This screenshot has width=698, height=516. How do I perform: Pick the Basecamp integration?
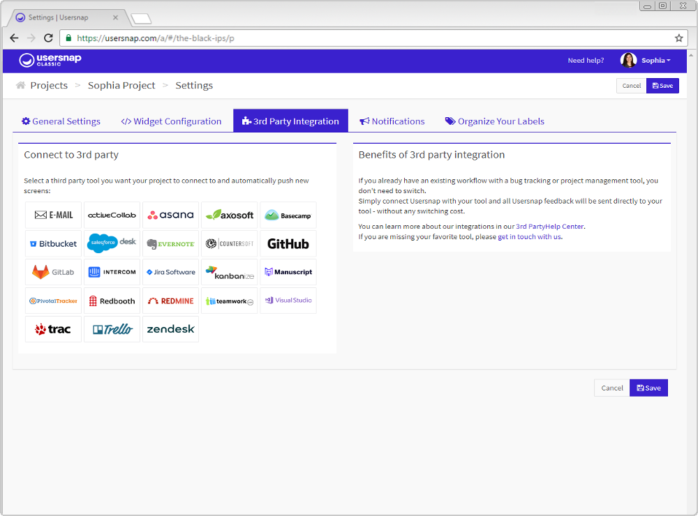tap(288, 215)
